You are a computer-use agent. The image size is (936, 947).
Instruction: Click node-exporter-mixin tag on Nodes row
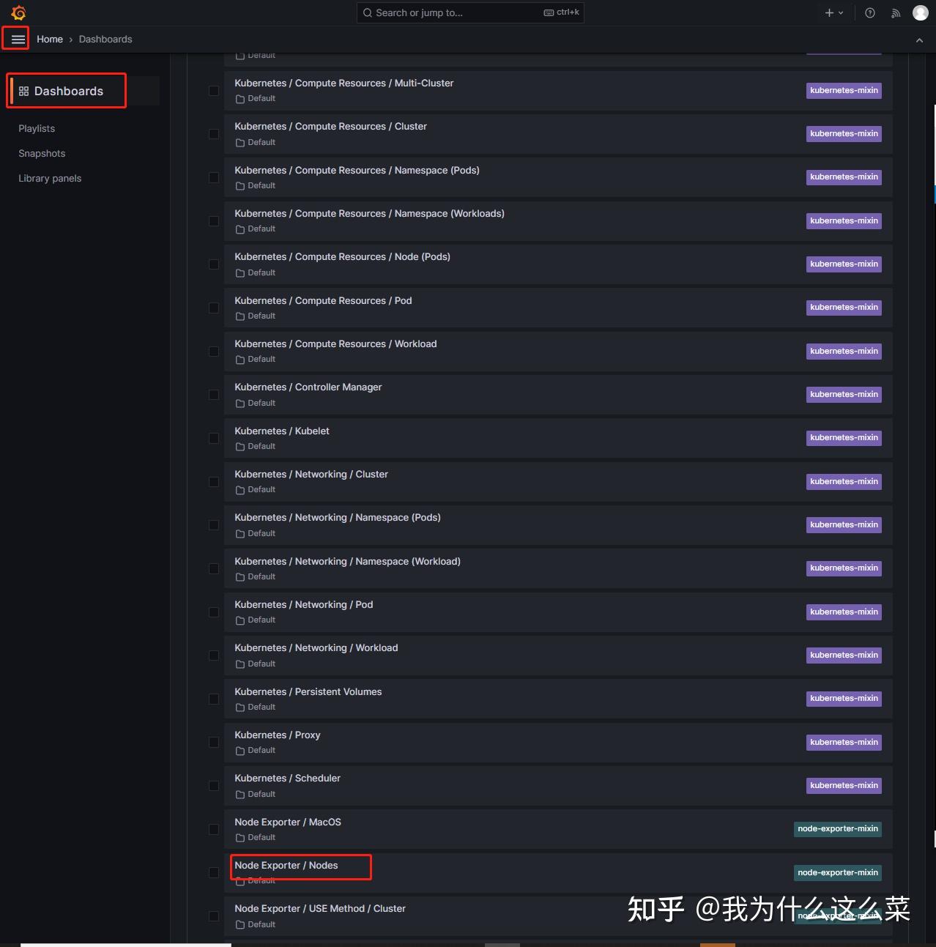(838, 872)
